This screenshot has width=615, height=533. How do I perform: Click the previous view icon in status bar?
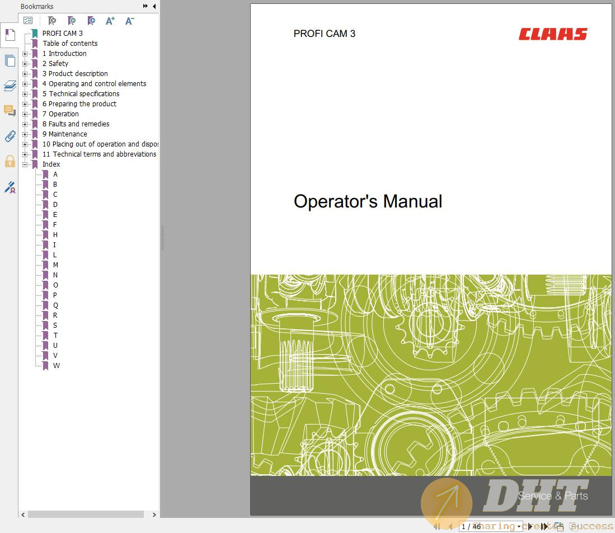tap(559, 526)
